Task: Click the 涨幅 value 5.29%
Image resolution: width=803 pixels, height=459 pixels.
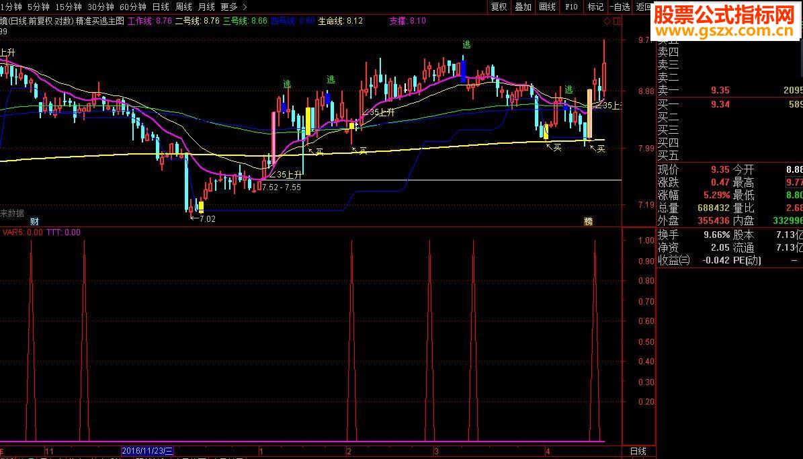Action: point(716,195)
